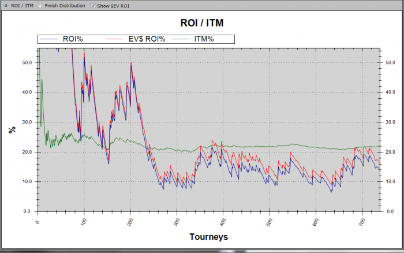
Task: Click the 30.0 label on left axis
Action: click(27, 122)
